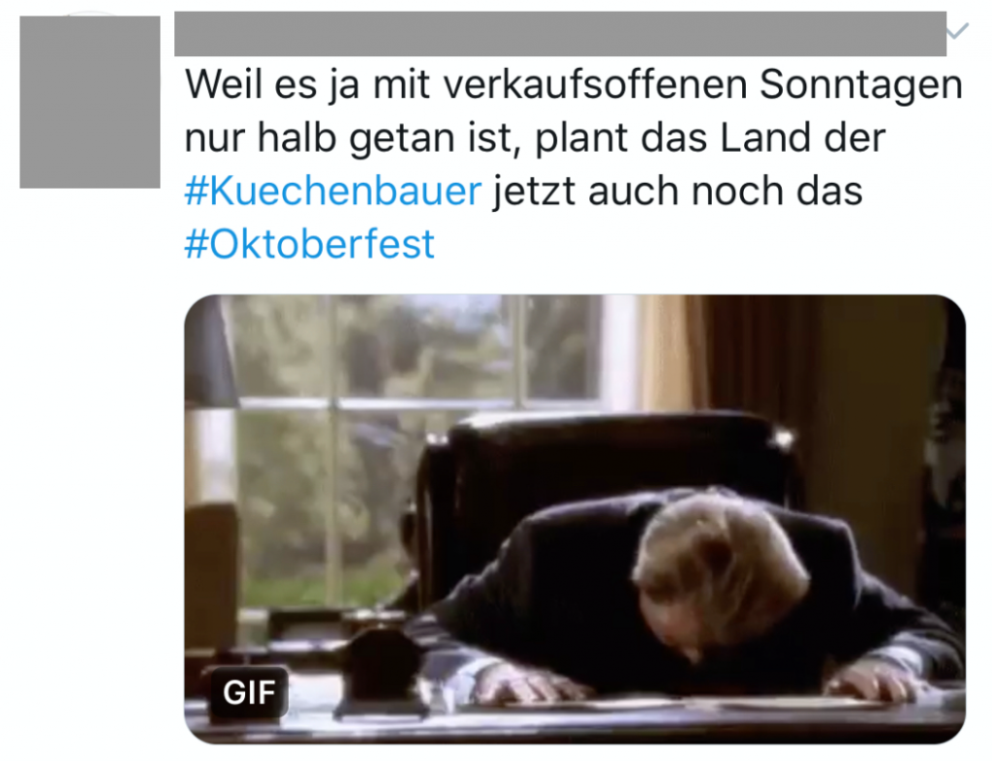This screenshot has width=992, height=761.
Task: Open the tweet options chevron menu
Action: point(958,30)
